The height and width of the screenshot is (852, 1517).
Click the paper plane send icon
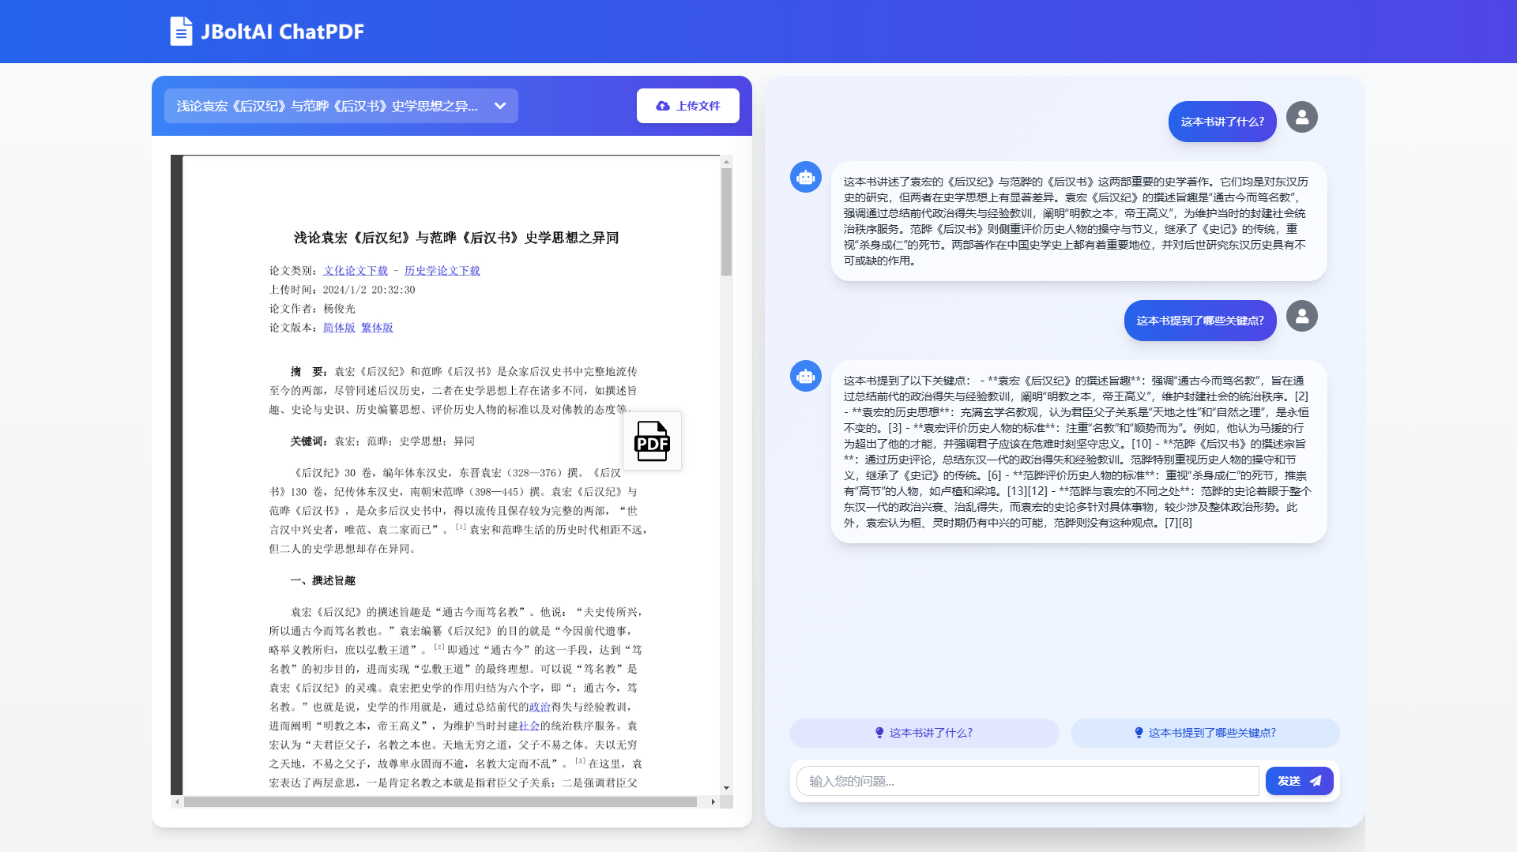point(1316,781)
